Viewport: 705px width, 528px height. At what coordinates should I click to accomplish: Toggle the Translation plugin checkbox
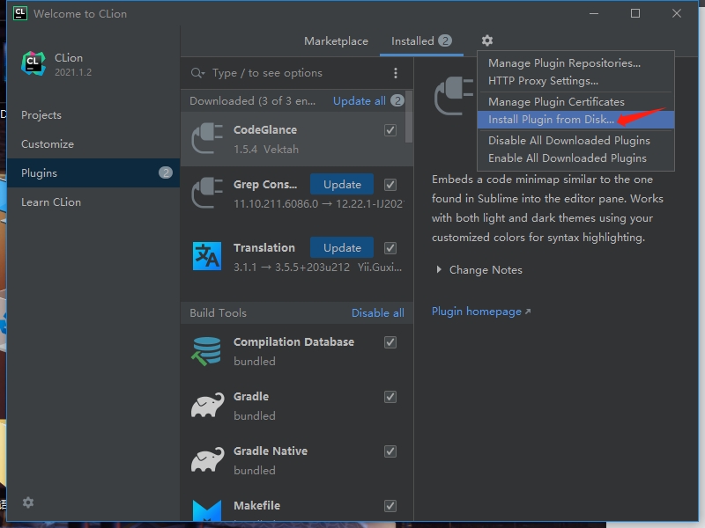[x=390, y=248]
